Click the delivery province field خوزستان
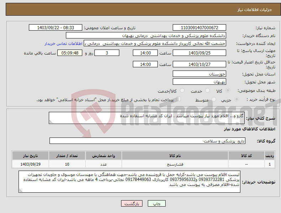The width and height of the screenshot is (281, 213). (x=199, y=74)
